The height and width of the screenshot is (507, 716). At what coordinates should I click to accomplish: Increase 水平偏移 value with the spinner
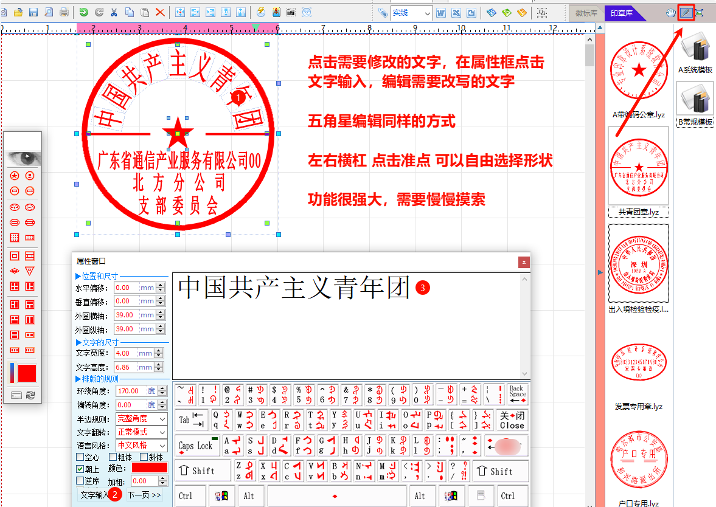pyautogui.click(x=160, y=285)
